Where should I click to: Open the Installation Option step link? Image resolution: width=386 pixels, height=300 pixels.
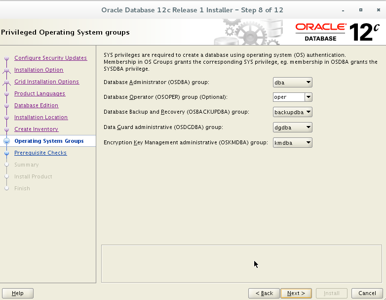[39, 70]
